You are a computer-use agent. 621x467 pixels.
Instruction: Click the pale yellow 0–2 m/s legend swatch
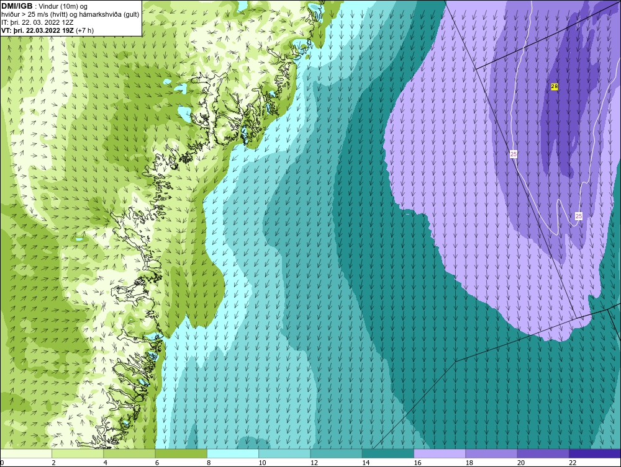pos(25,453)
